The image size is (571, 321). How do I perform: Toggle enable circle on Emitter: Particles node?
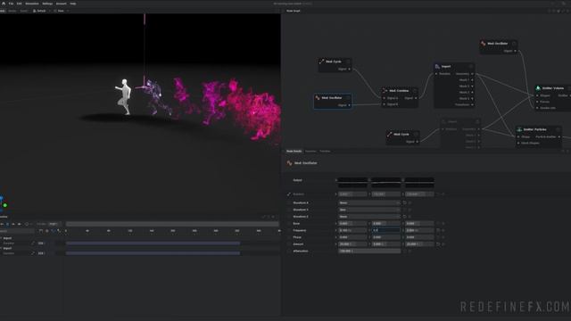558,129
